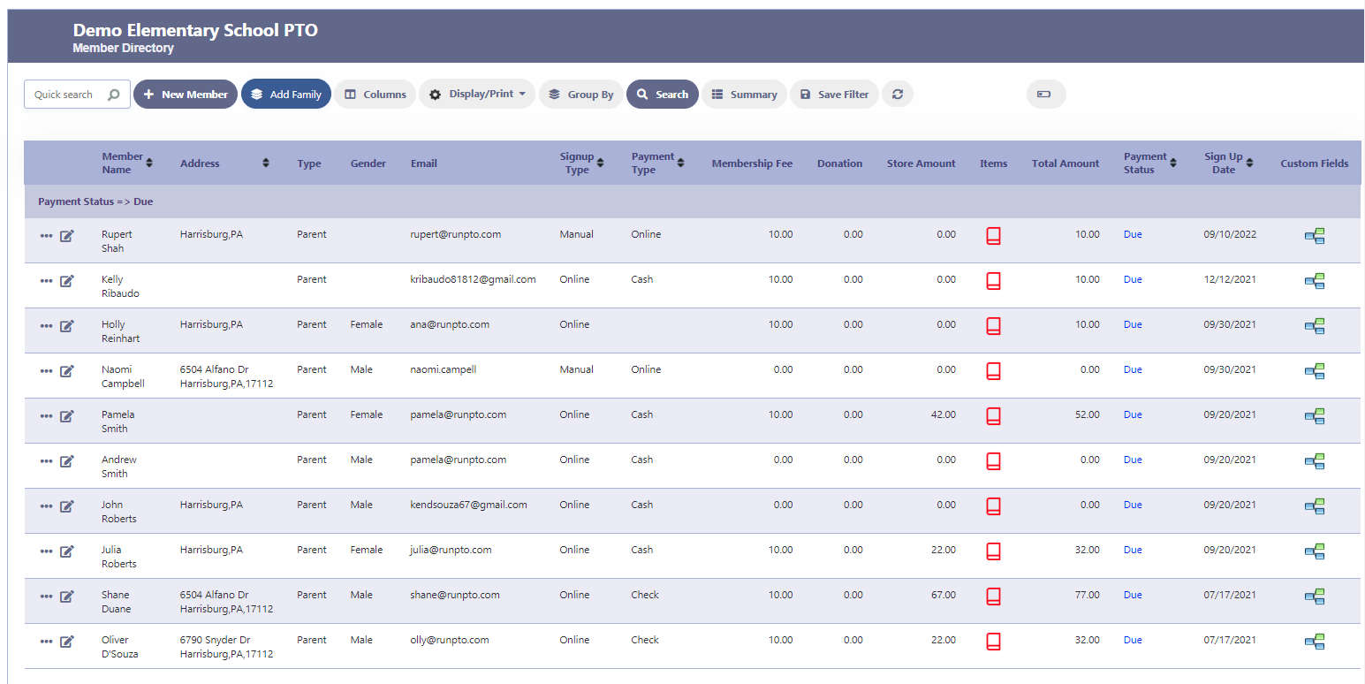View custom fields for Pamela Smith

(x=1315, y=416)
